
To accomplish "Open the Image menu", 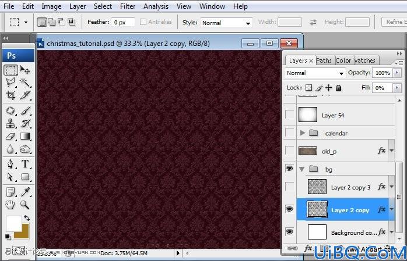I will 51,6.
